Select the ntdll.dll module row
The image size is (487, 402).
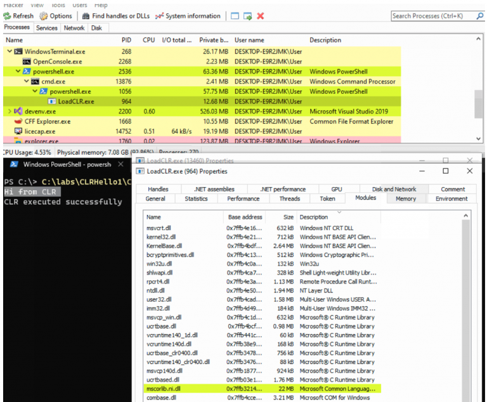click(x=263, y=291)
